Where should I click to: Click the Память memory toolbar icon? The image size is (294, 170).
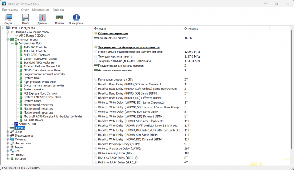click(59, 19)
